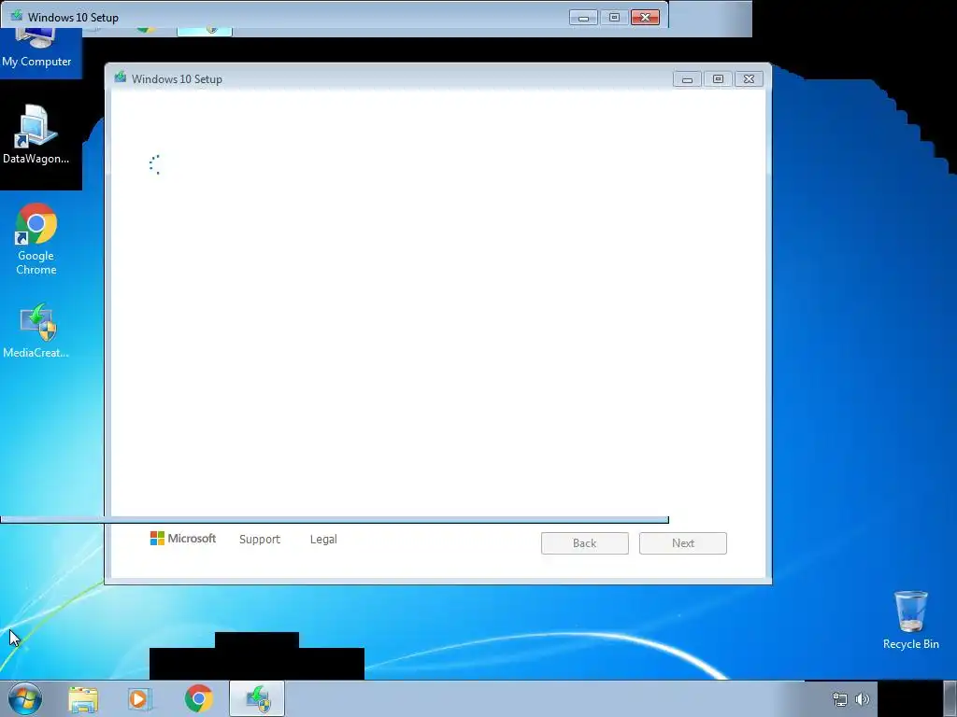The height and width of the screenshot is (717, 957).
Task: Close the background Windows 10 Setup window
Action: pyautogui.click(x=645, y=18)
